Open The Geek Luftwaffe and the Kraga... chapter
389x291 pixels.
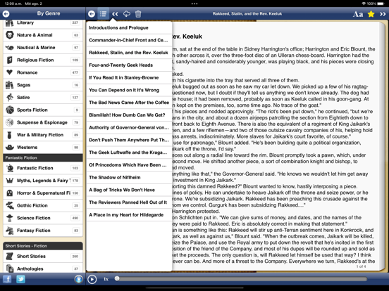pos(129,153)
